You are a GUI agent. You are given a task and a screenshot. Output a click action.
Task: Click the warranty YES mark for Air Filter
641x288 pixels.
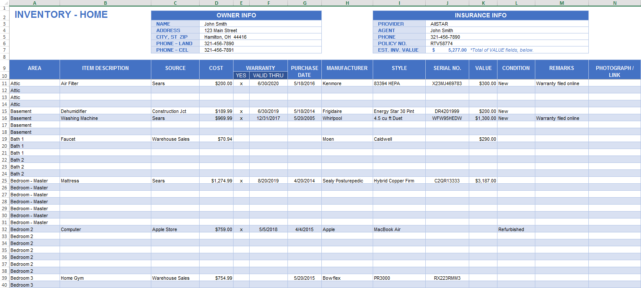point(241,83)
